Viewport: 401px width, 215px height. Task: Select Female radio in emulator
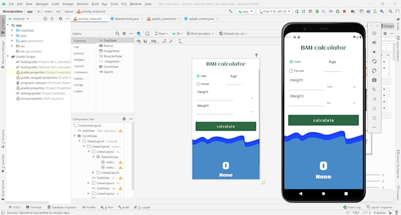[291, 71]
